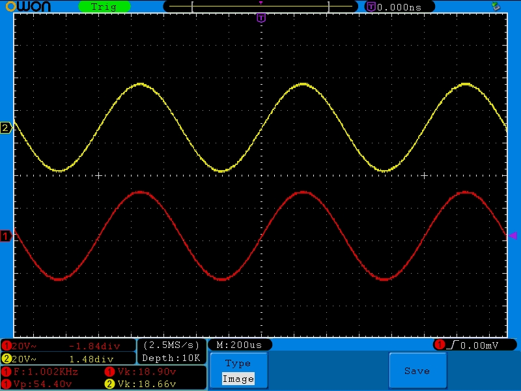This screenshot has width=521, height=391.
Task: Click the horizontal position T 0.000ns readout
Action: point(399,7)
